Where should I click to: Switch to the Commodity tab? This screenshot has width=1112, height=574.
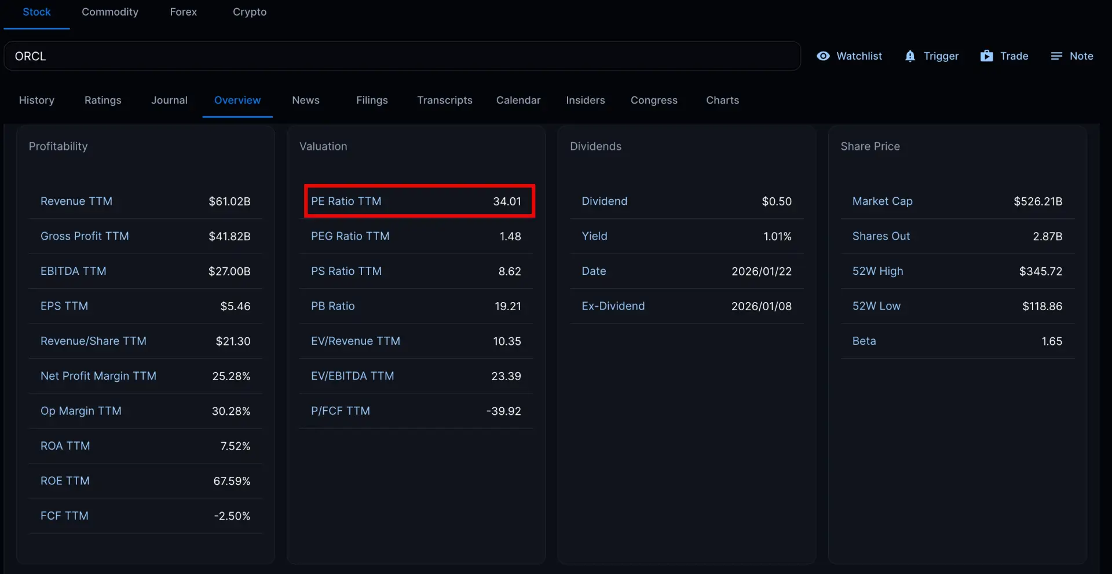coord(110,12)
